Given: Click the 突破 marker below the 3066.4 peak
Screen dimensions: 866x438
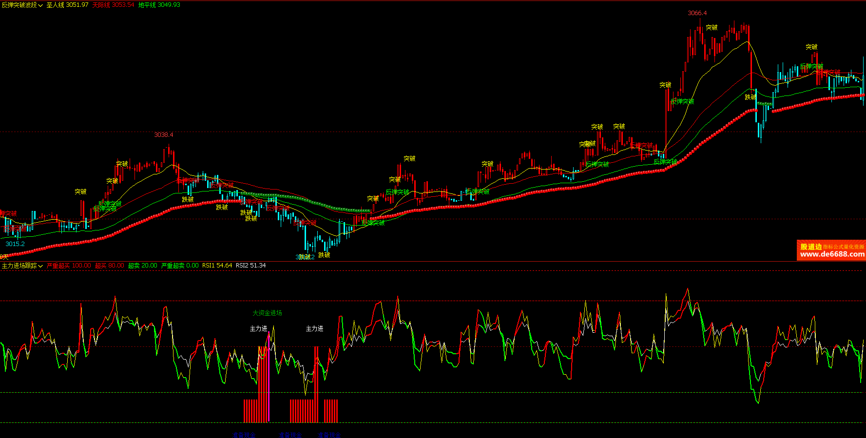Looking at the screenshot, I should pos(712,28).
